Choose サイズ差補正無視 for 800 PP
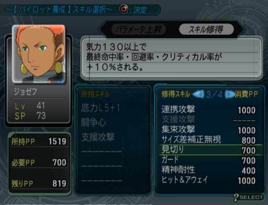 coord(209,140)
